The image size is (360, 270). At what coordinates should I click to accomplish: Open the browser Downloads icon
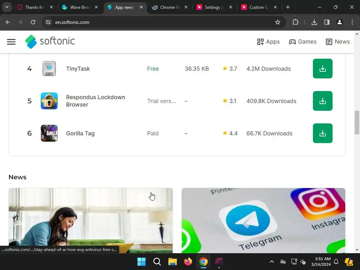click(x=314, y=22)
